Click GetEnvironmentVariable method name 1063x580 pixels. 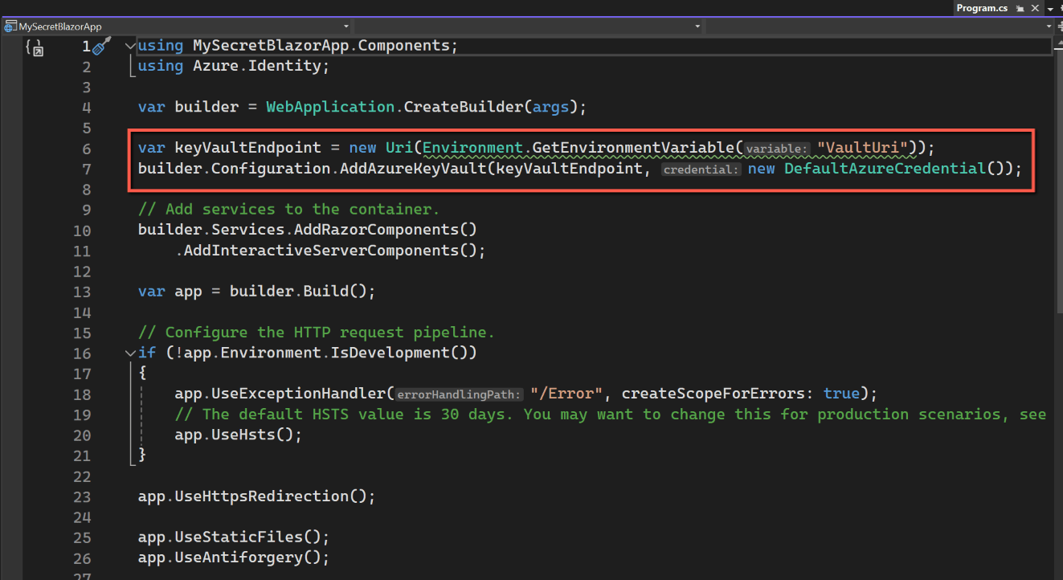(x=634, y=148)
